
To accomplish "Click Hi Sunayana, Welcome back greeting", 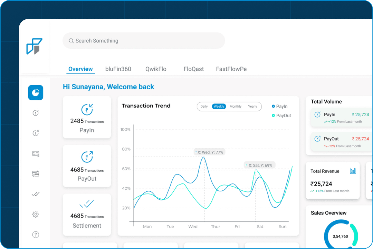I will (108, 87).
